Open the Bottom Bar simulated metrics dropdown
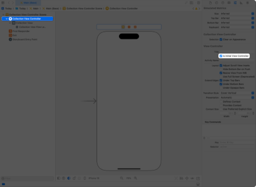 [x=237, y=23]
